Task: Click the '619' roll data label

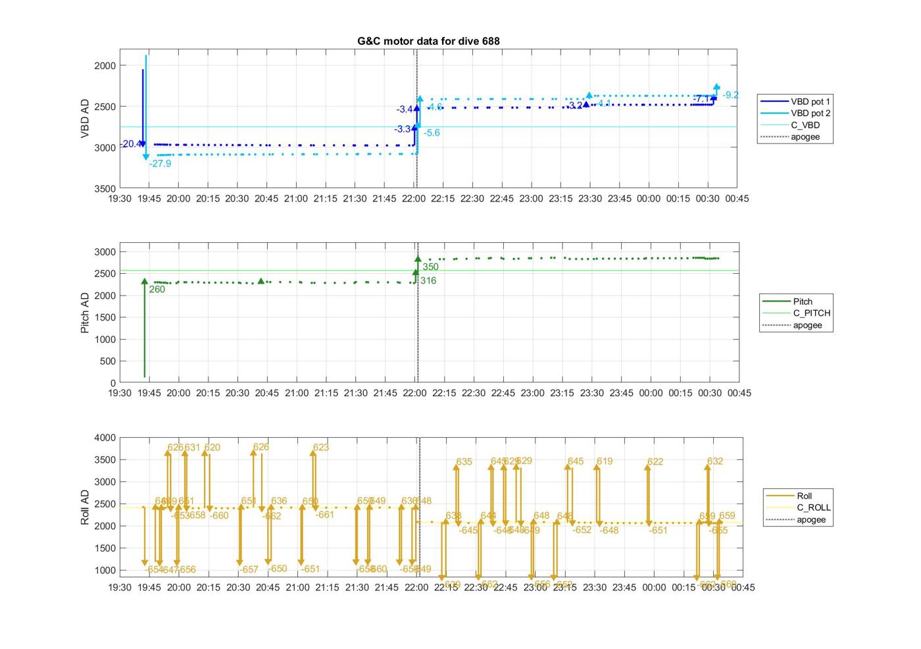Action: [604, 461]
